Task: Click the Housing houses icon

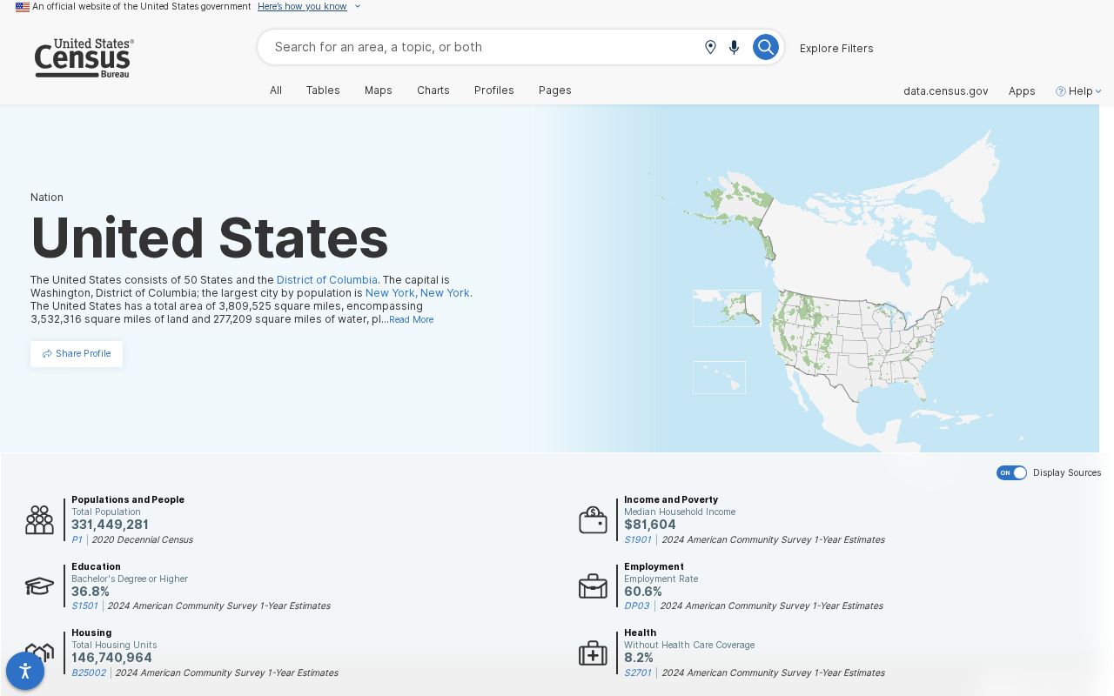Action: pyautogui.click(x=39, y=652)
